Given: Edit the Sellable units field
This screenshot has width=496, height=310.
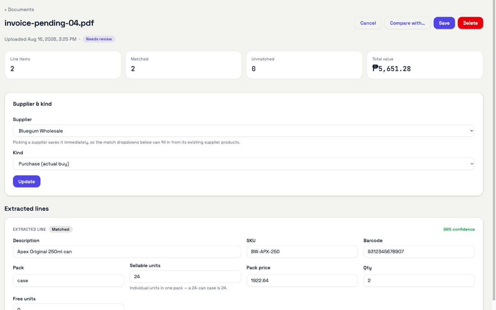Looking at the screenshot, I should [x=185, y=277].
